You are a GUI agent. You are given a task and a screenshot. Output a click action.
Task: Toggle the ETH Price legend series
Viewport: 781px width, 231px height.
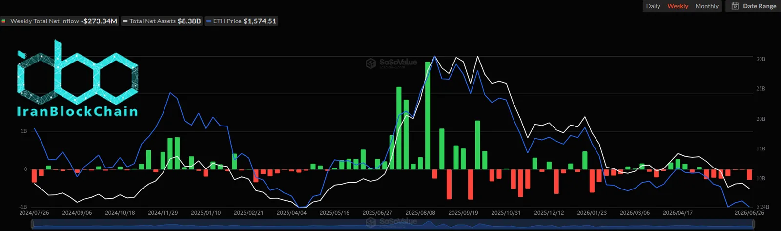pyautogui.click(x=241, y=21)
